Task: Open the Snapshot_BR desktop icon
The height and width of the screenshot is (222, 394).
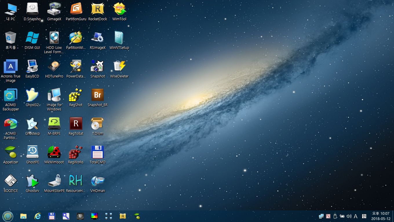Action: (98, 98)
